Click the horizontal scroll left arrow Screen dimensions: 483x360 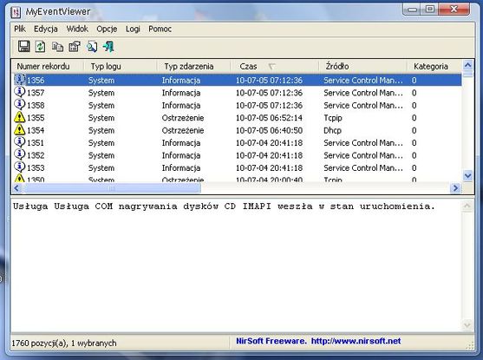tap(16, 188)
